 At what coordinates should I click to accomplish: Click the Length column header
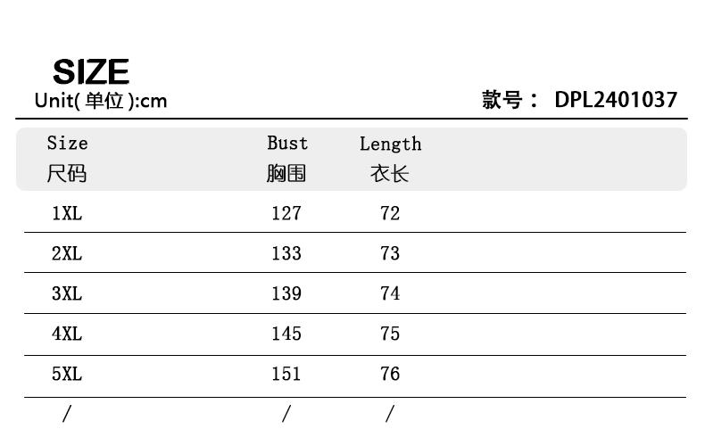coord(390,144)
